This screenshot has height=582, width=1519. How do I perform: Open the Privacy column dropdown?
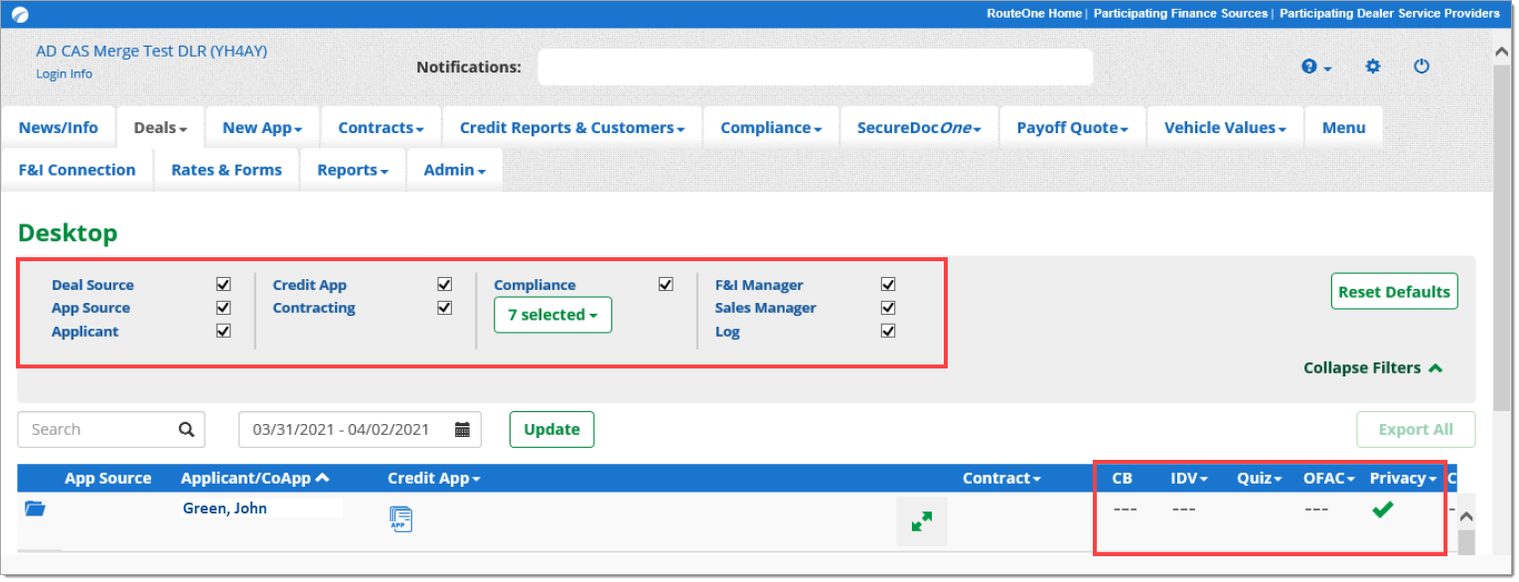point(1404,478)
